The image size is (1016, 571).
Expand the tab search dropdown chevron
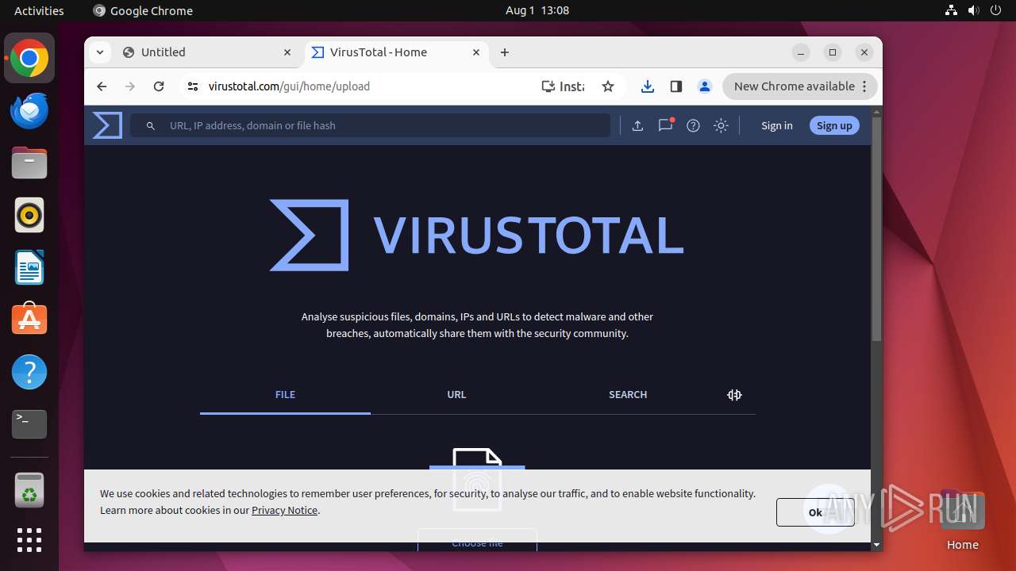(x=99, y=52)
